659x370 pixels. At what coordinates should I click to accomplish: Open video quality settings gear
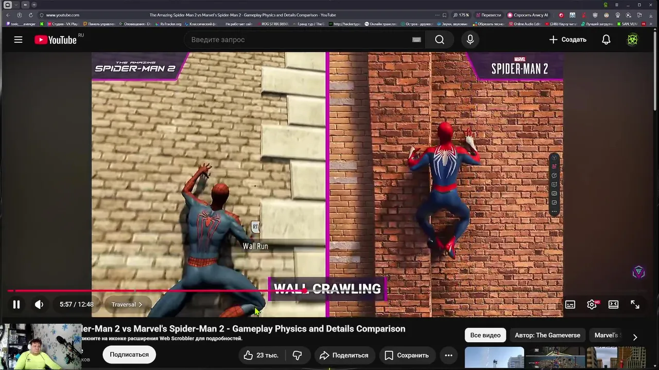592,304
